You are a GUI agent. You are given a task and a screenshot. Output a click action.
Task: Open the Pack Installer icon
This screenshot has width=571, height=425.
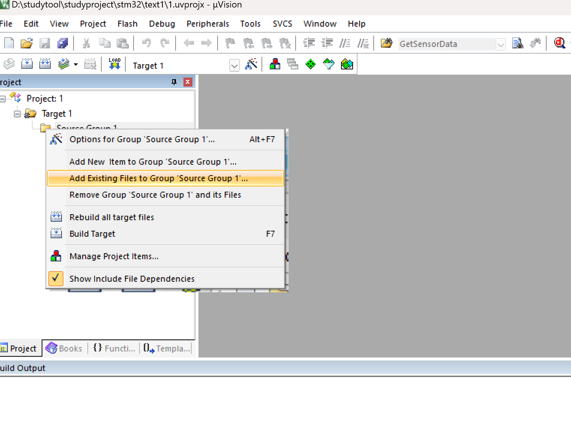point(347,64)
